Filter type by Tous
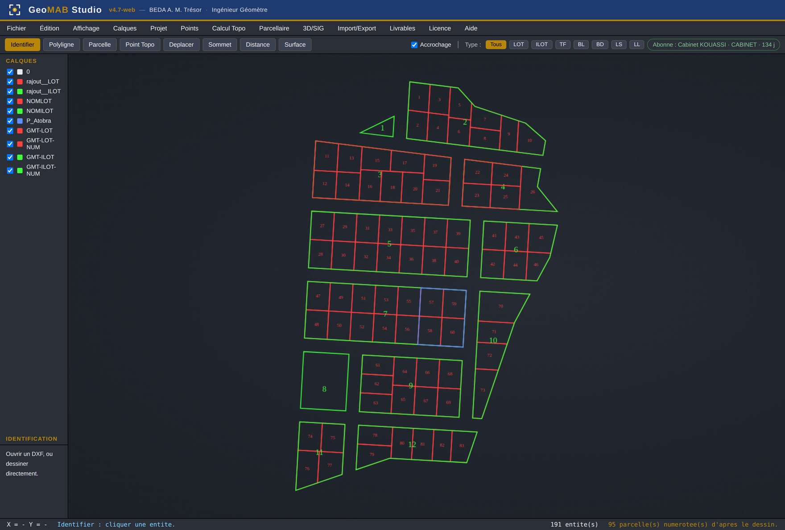785x530 pixels. 496,45
